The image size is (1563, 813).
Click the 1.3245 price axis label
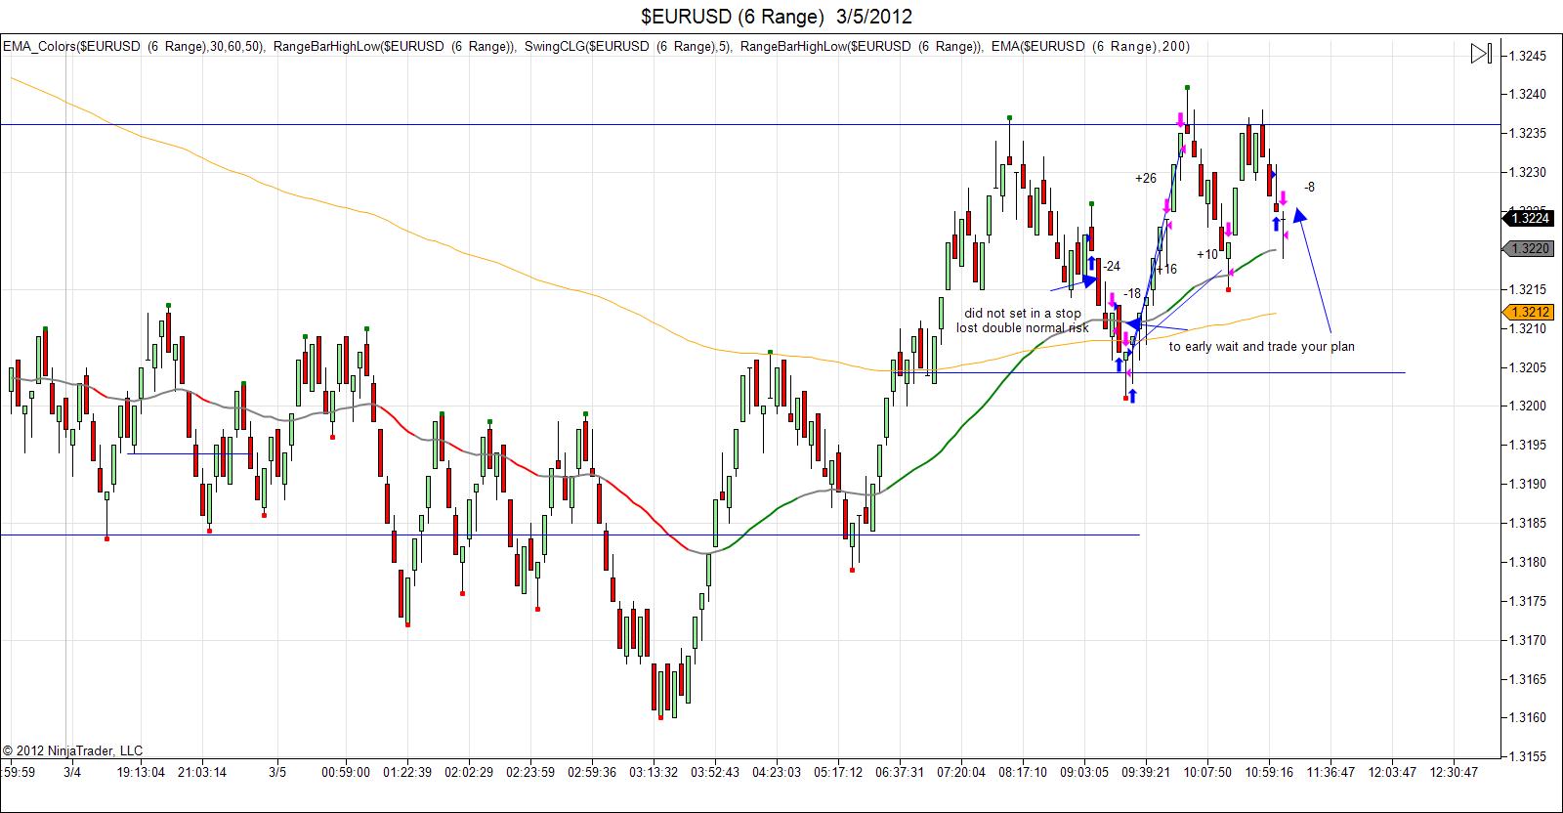pos(1528,56)
